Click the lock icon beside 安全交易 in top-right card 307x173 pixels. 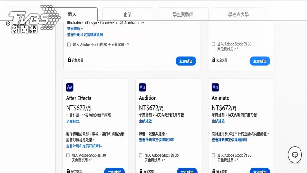214,60
